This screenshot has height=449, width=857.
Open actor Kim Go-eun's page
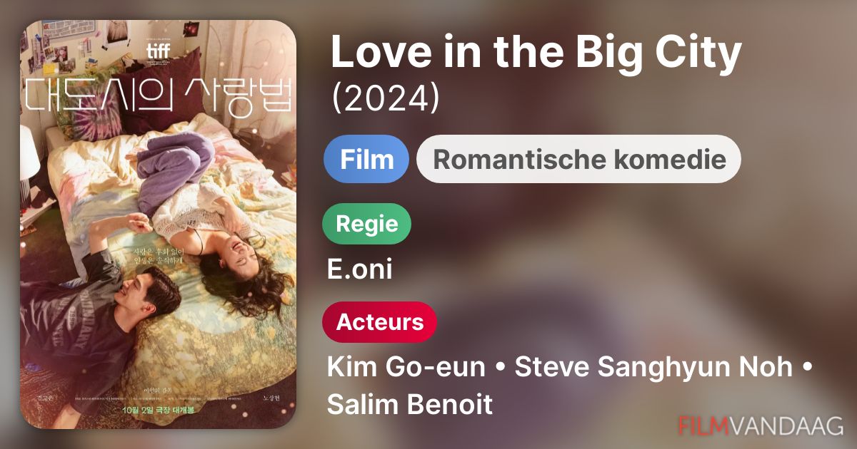pos(406,368)
